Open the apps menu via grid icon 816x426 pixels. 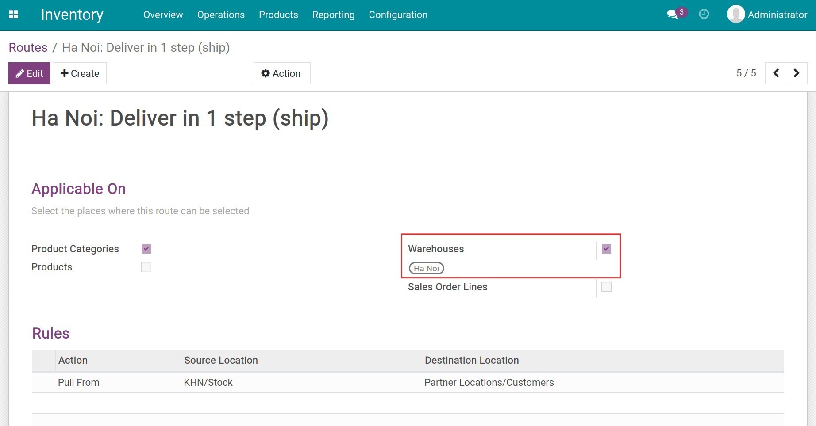pos(13,14)
